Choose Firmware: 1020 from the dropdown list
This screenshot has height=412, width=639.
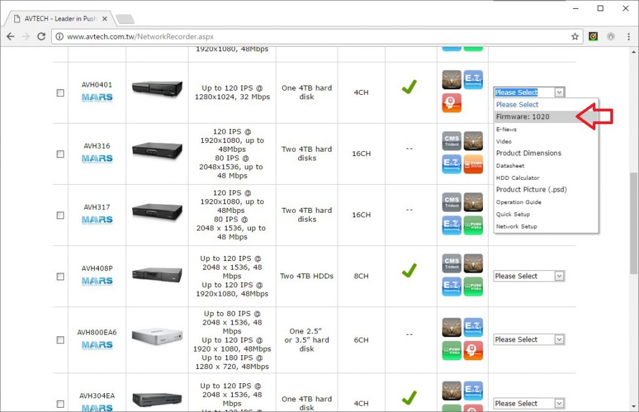click(x=523, y=117)
